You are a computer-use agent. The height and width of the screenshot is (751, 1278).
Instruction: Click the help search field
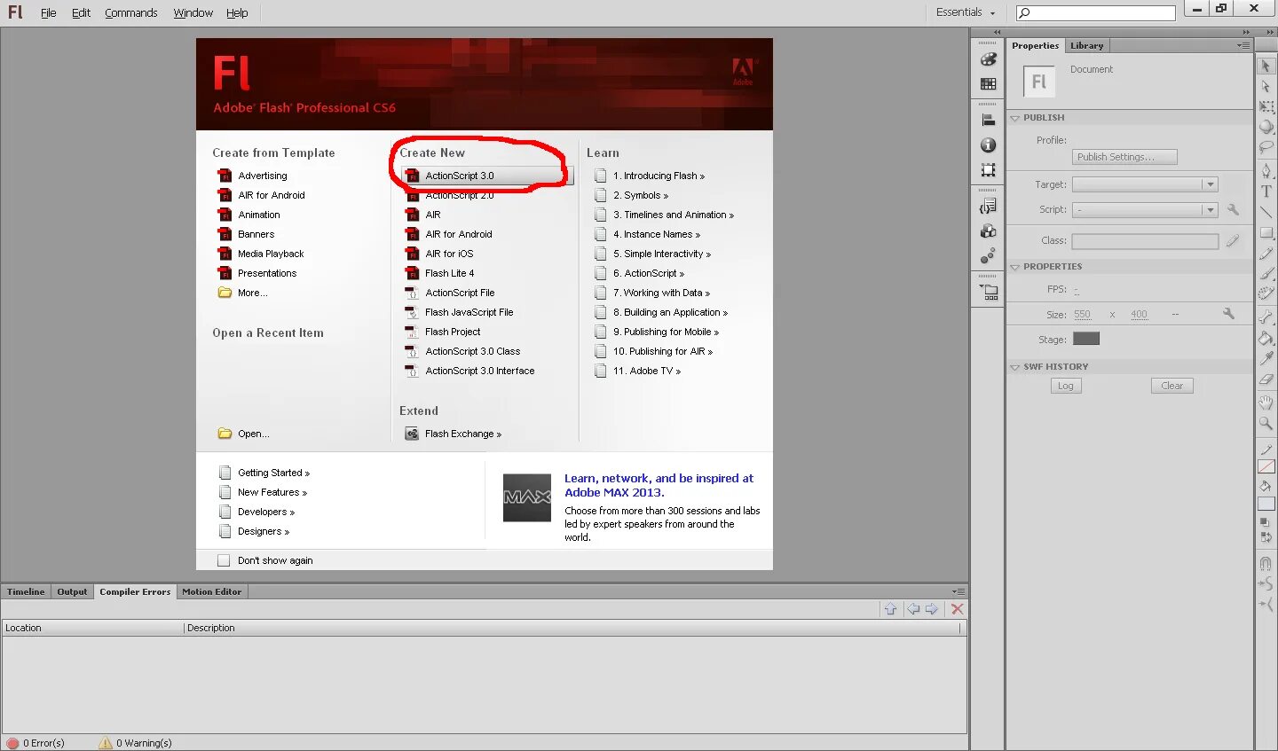1096,12
